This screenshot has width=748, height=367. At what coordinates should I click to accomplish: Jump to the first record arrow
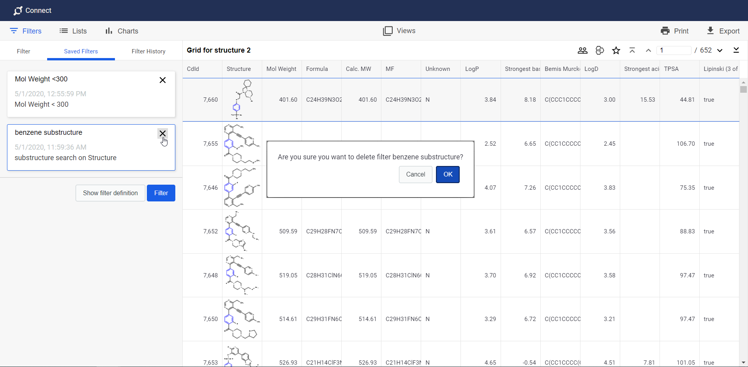coord(632,50)
